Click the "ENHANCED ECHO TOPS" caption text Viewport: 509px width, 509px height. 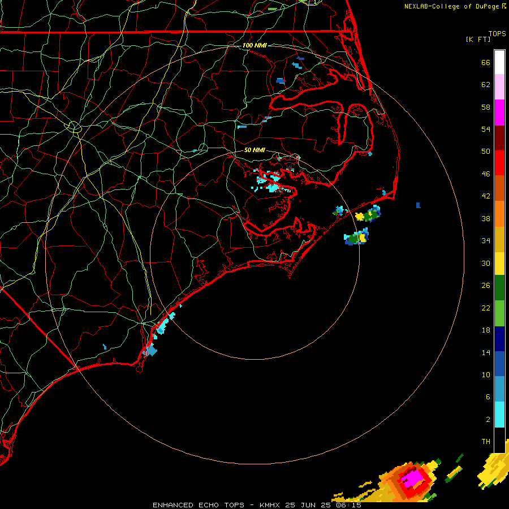tap(199, 505)
